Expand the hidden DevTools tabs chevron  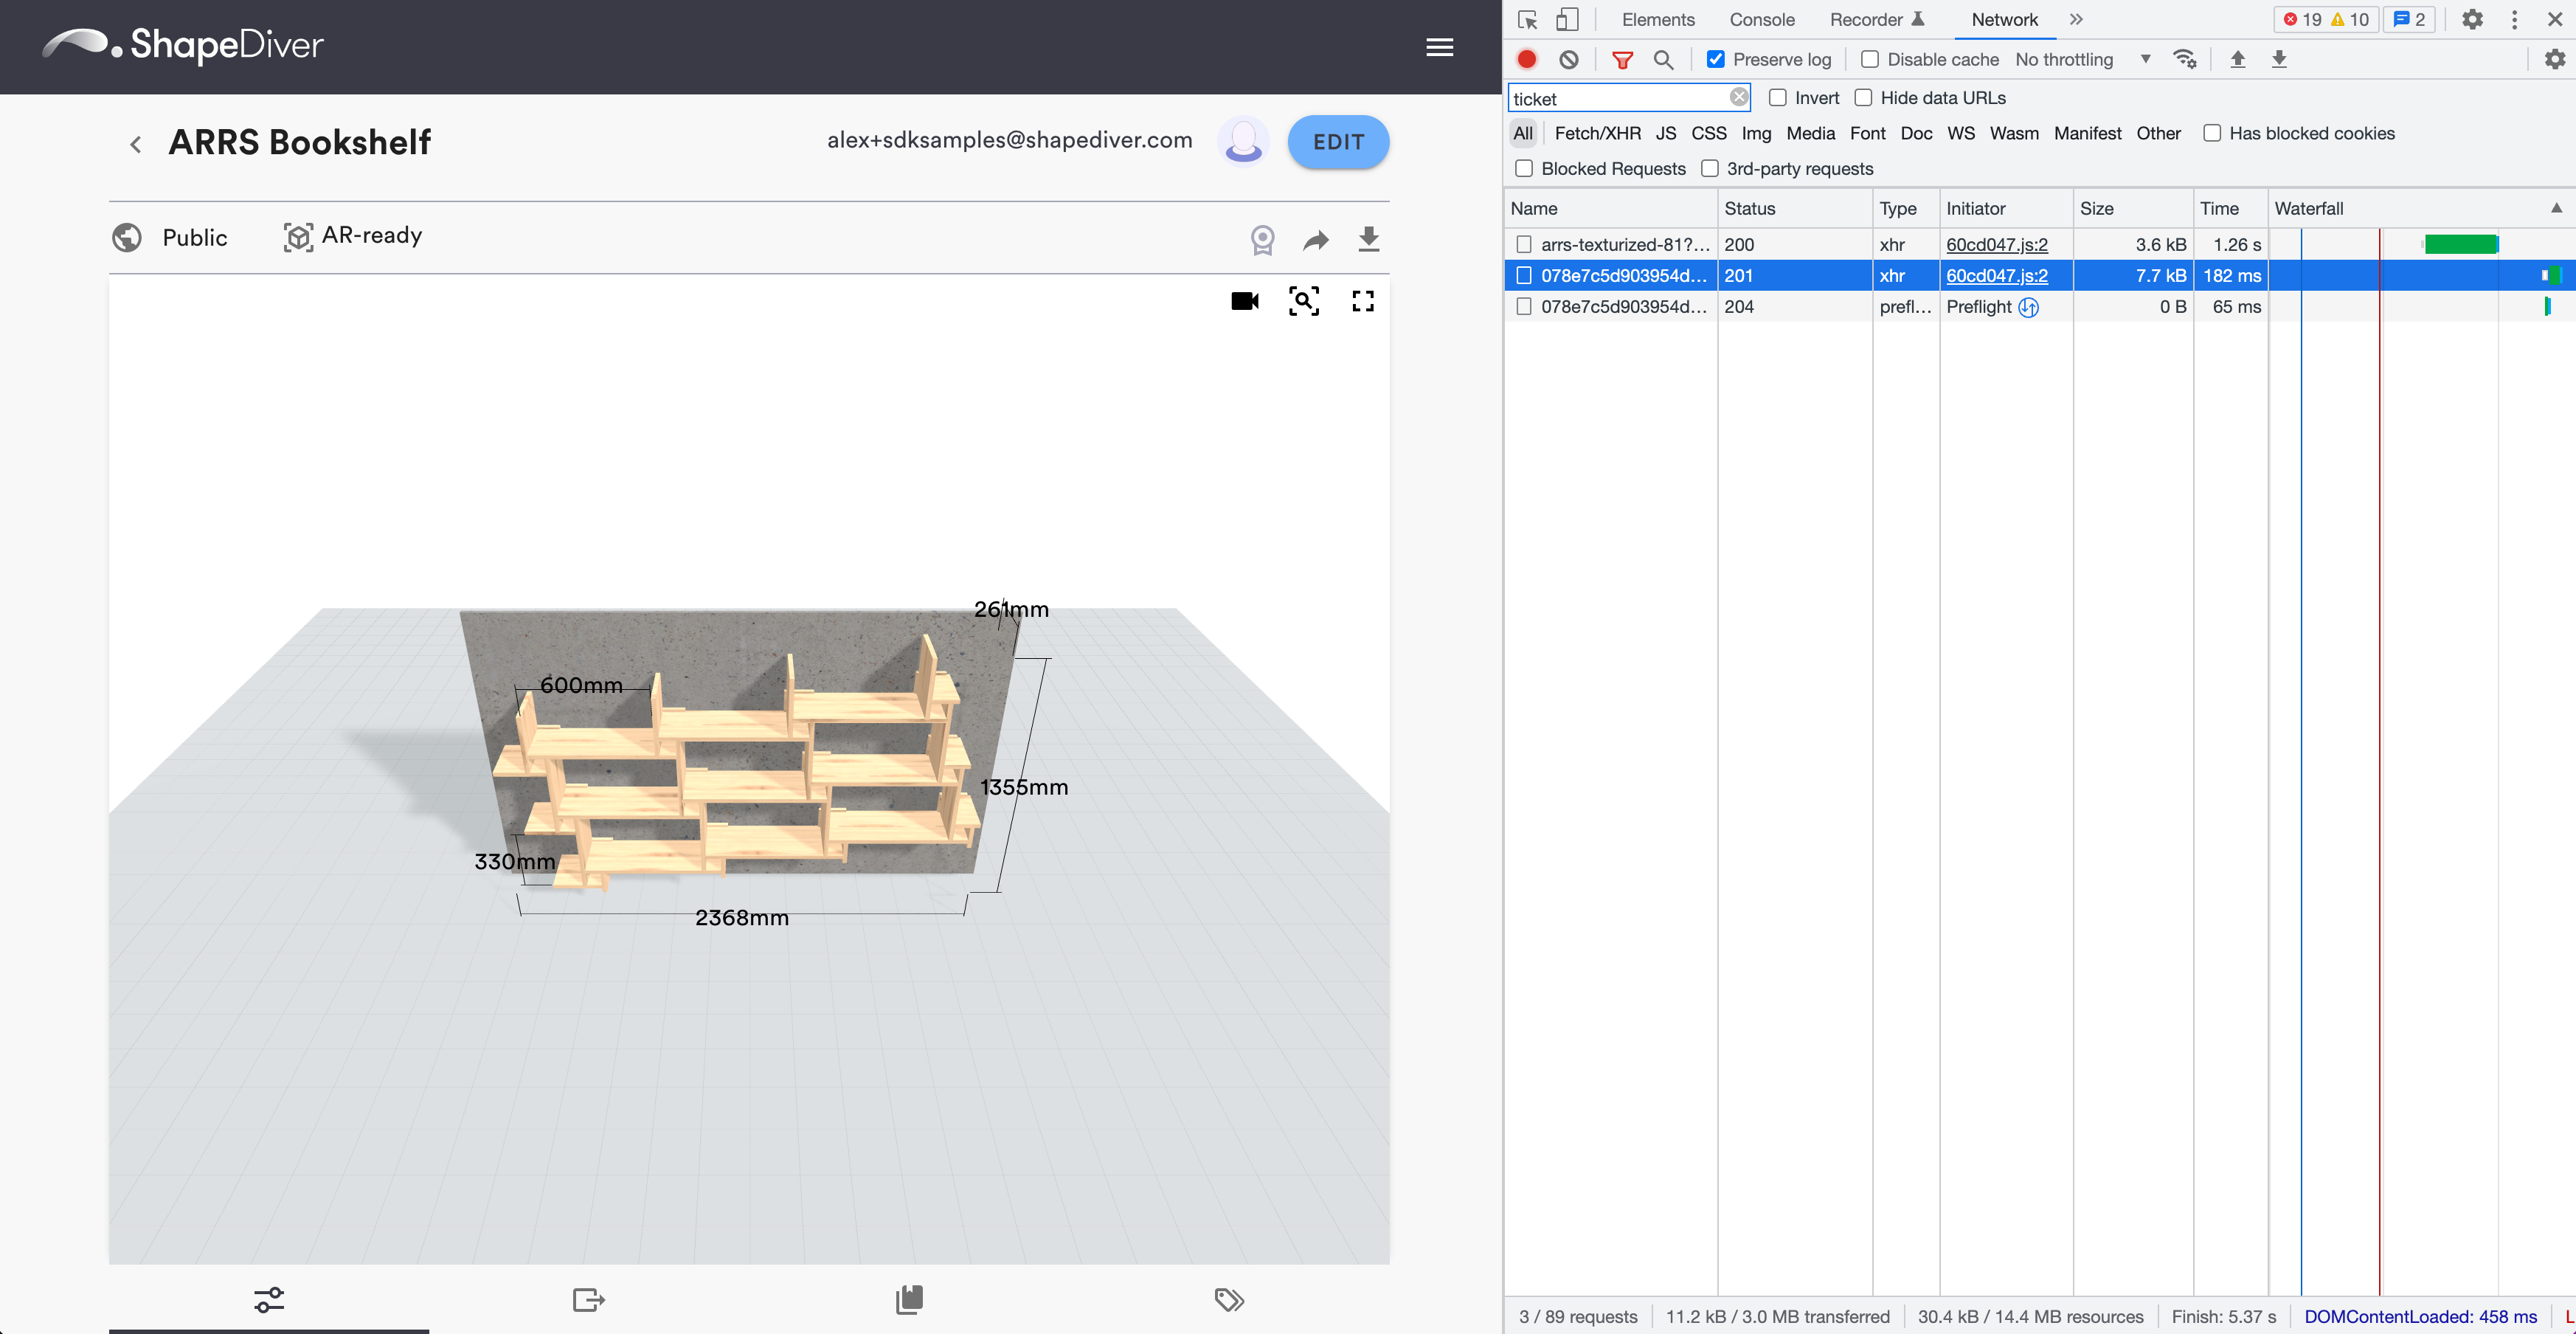[2076, 19]
